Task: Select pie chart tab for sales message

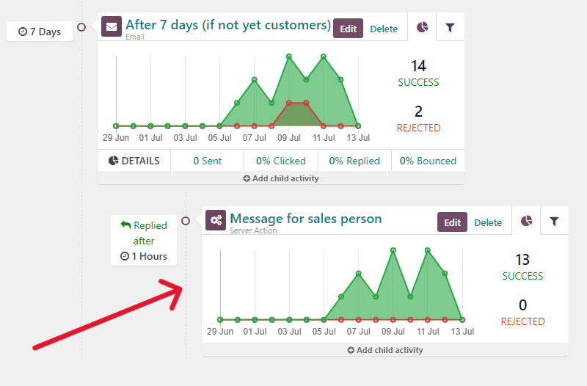Action: [526, 221]
